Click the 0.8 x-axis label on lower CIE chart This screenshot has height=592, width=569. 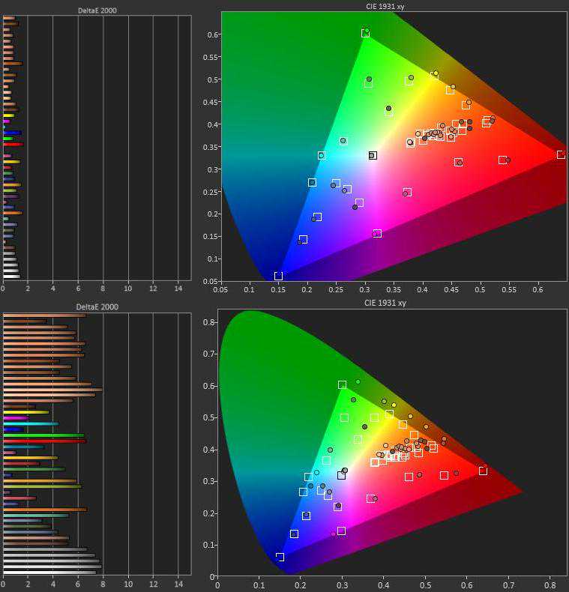550,583
